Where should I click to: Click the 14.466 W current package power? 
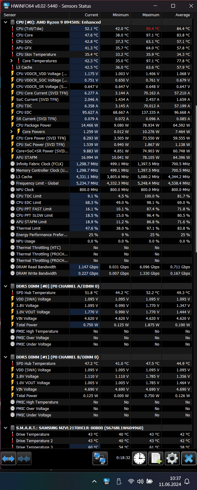89,125
